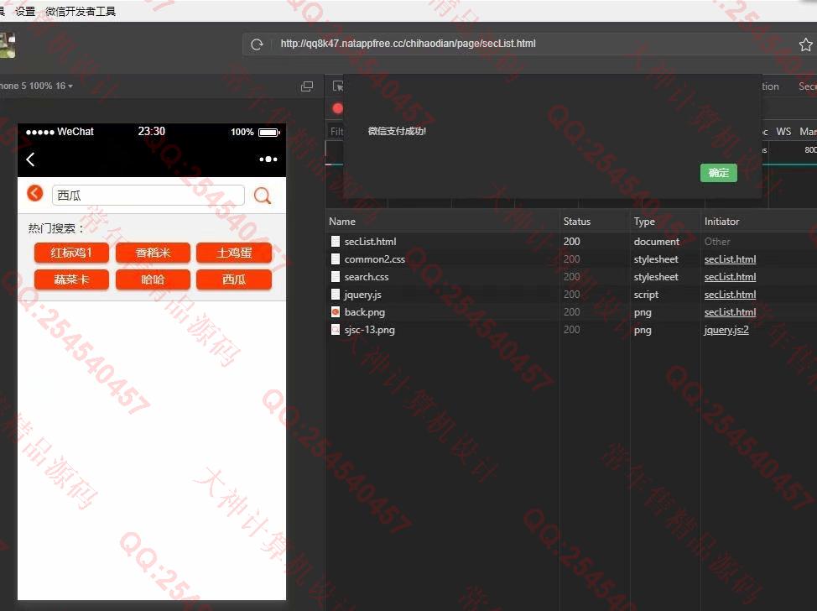The image size is (817, 611).
Task: Select hot search tag 红标鸡1
Action: pyautogui.click(x=71, y=253)
